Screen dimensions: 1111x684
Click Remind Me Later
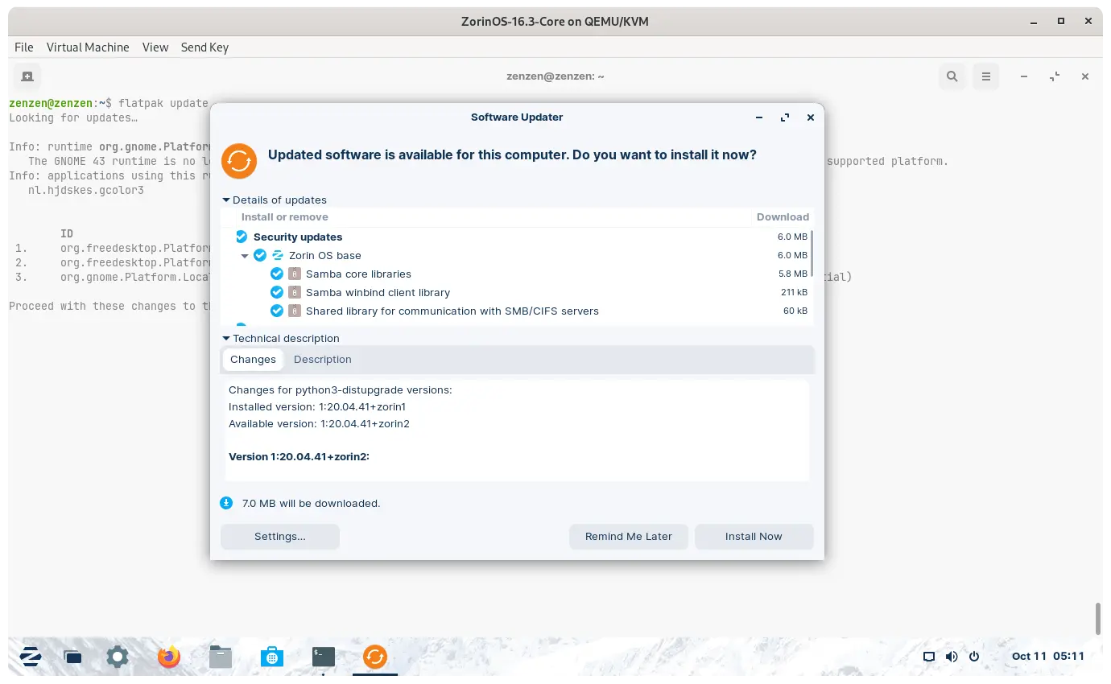pos(629,536)
